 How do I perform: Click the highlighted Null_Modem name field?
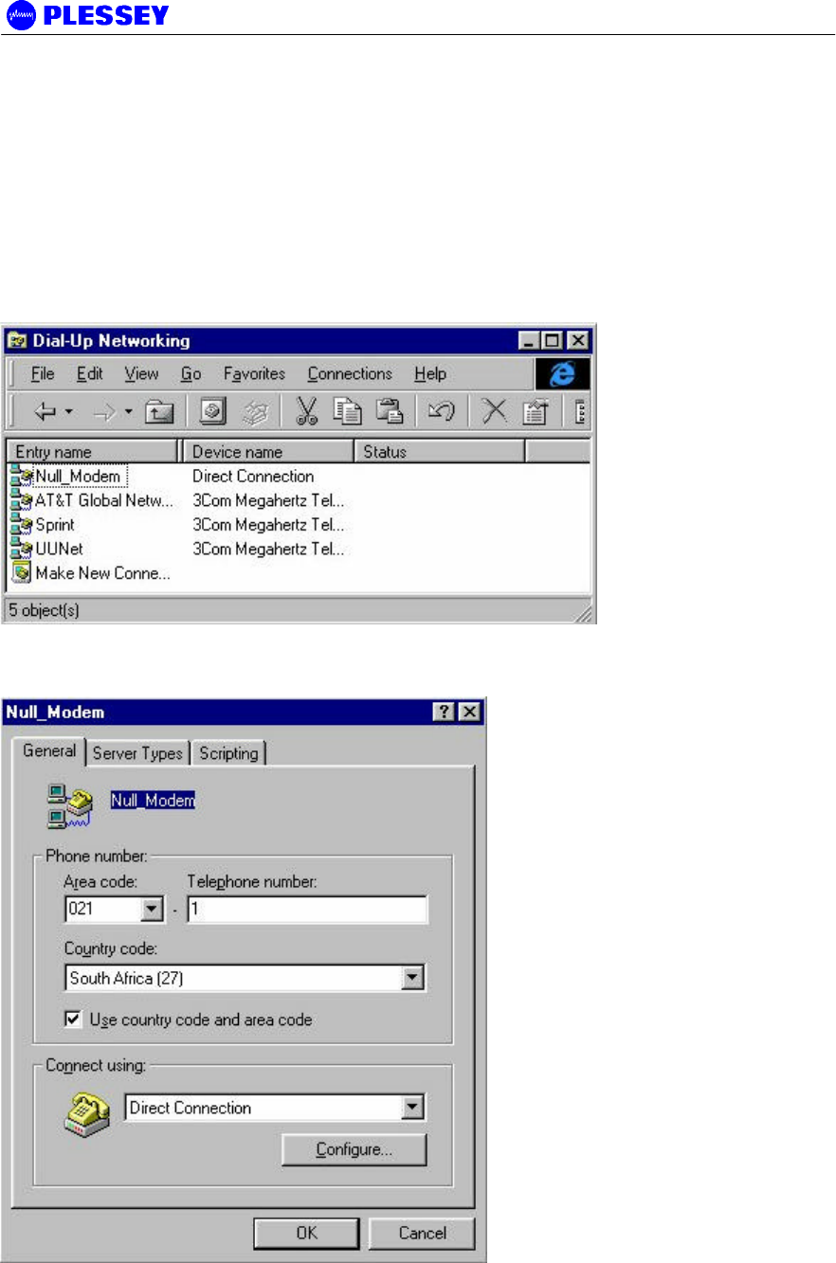coord(153,801)
